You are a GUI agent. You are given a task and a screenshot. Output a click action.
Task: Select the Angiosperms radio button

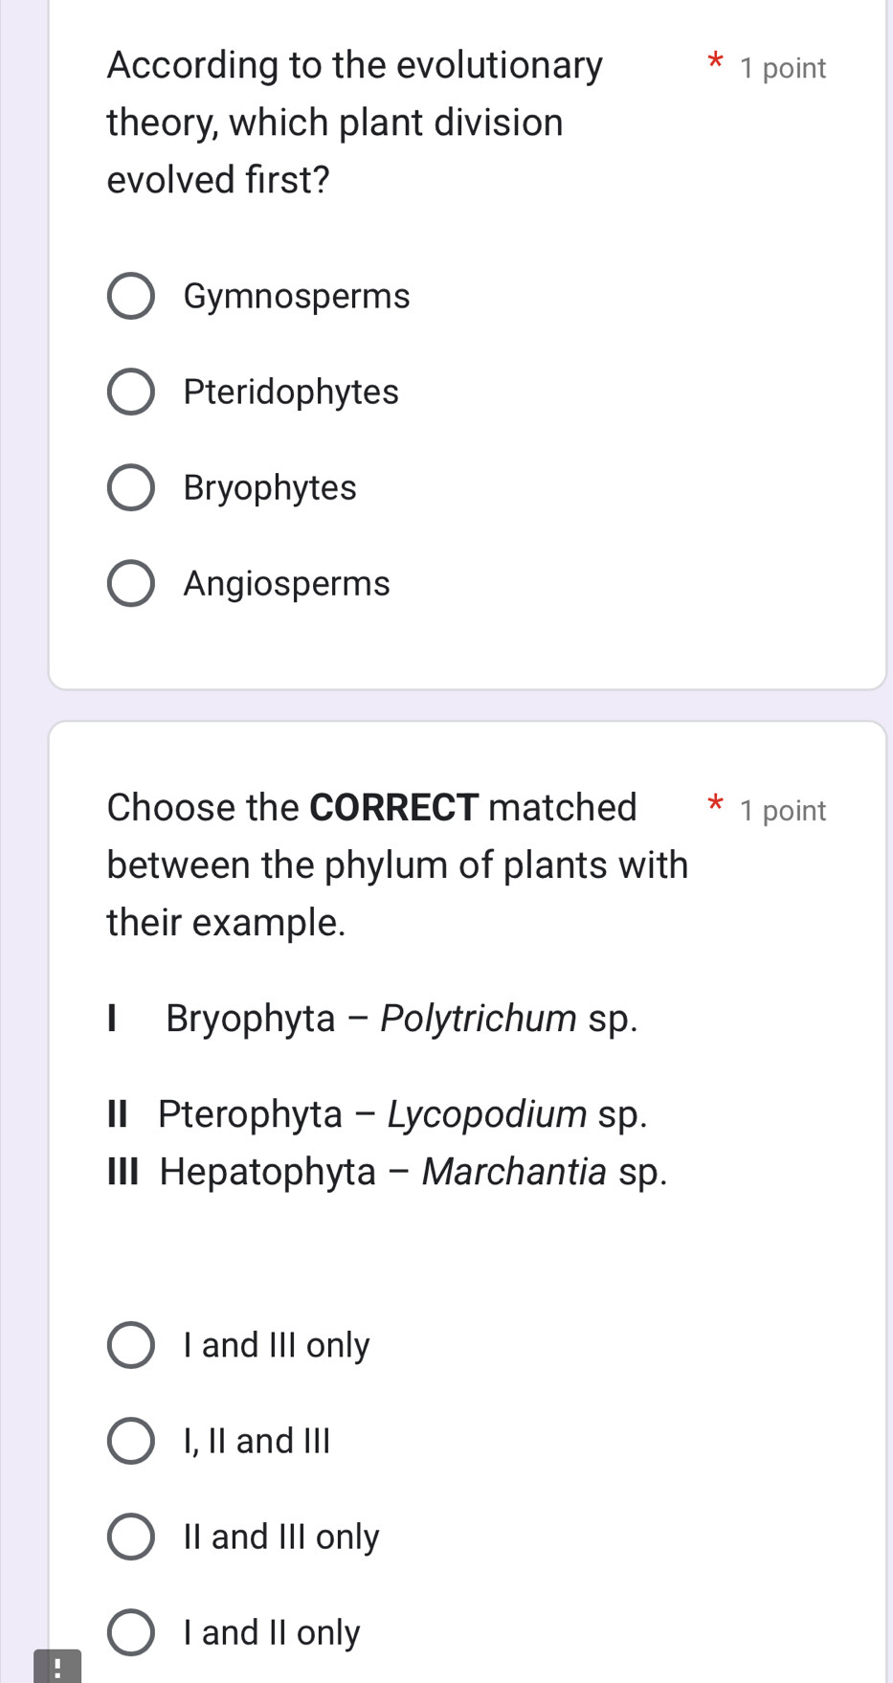[x=130, y=583]
